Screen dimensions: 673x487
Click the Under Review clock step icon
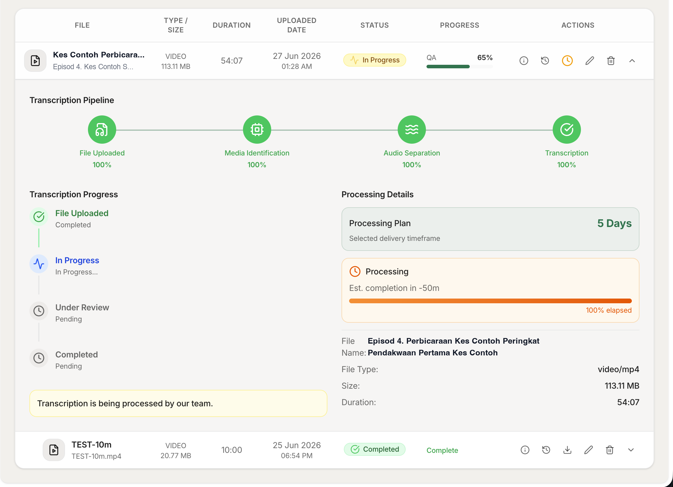pos(39,311)
